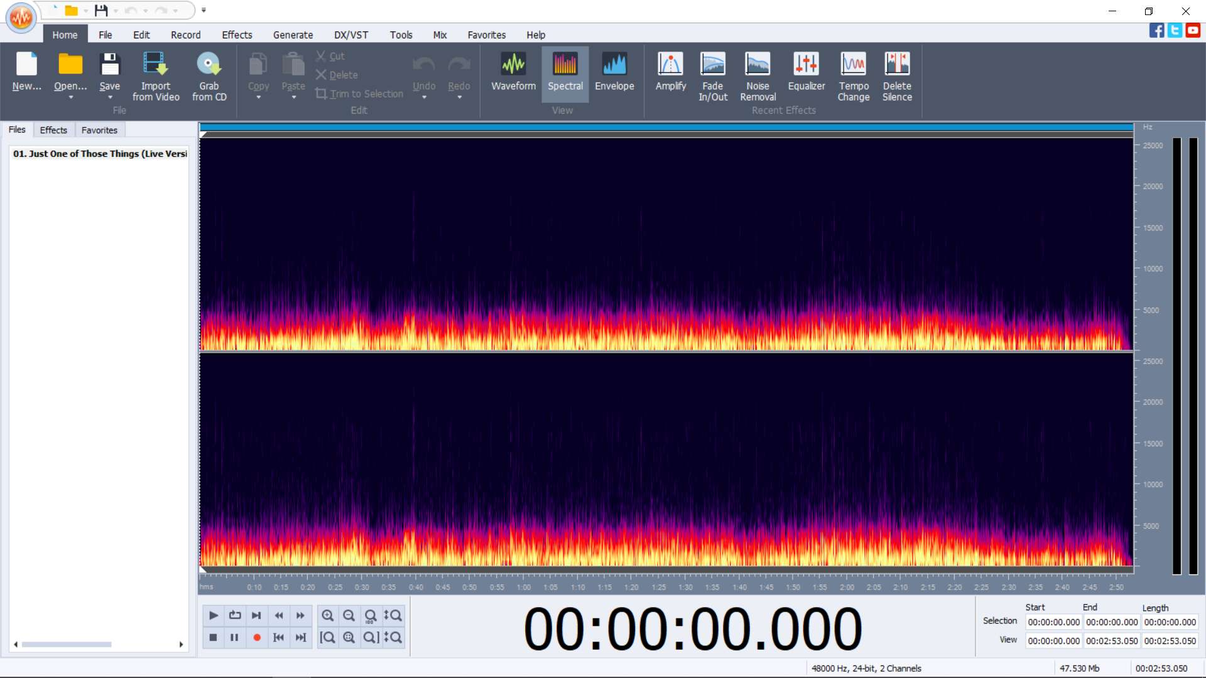Click the Selection Start time field
Screen dimensions: 1206x678
[1053, 622]
